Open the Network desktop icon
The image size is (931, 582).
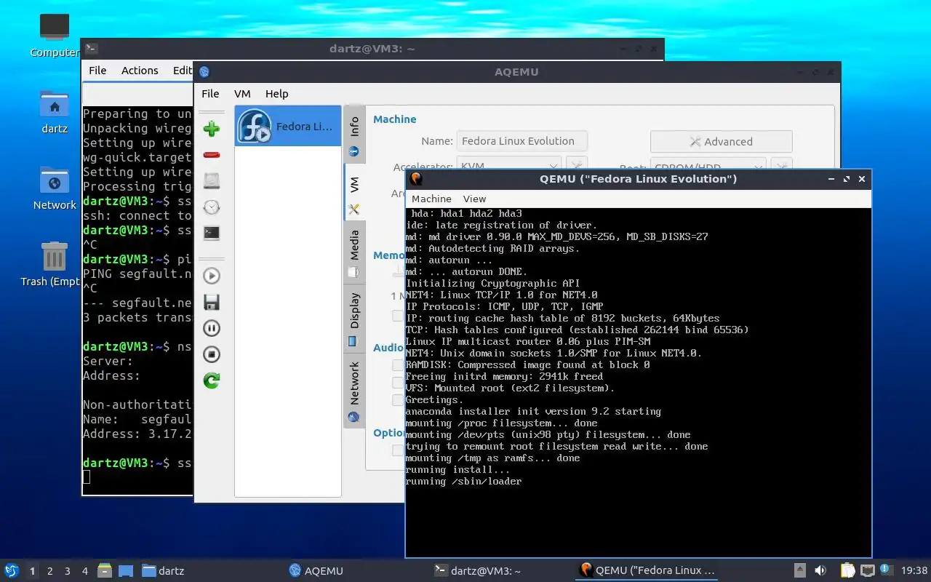click(x=55, y=188)
